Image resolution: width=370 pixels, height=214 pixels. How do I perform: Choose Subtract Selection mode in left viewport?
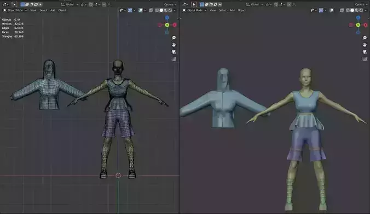click(31, 4)
